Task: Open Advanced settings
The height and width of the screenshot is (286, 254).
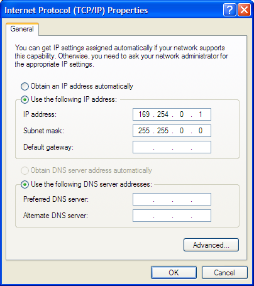Action: [x=211, y=245]
